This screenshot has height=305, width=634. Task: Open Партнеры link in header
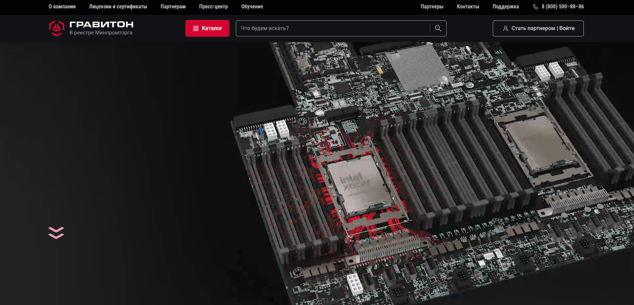click(432, 7)
